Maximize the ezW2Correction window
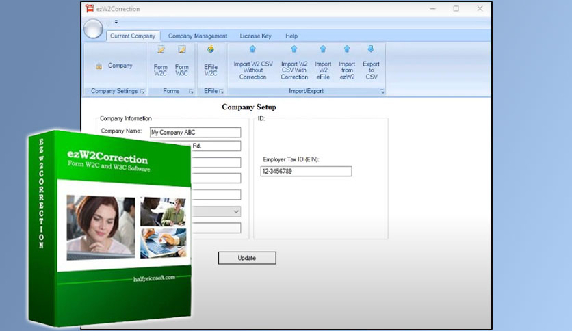 (x=456, y=8)
